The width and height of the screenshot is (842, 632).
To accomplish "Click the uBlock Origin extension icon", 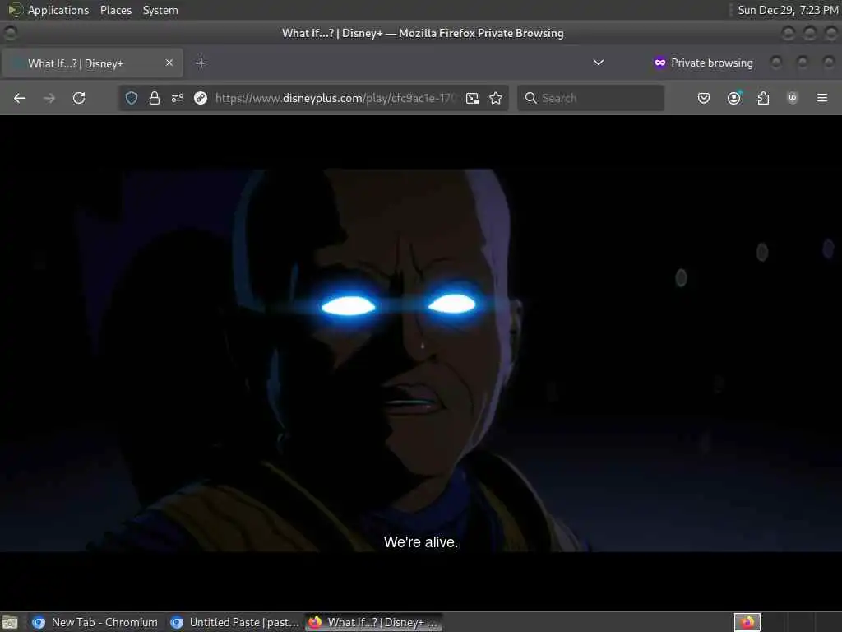I will [x=793, y=98].
